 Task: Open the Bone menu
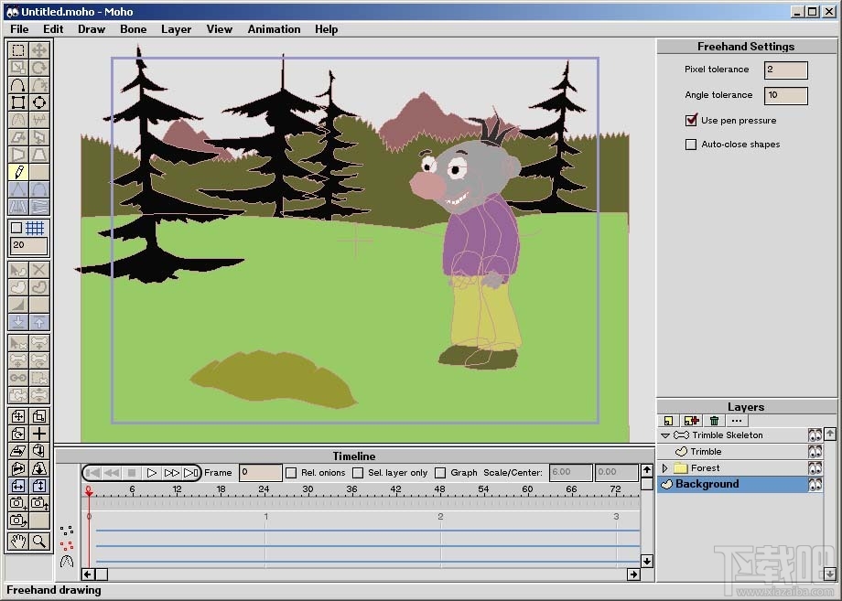point(133,29)
